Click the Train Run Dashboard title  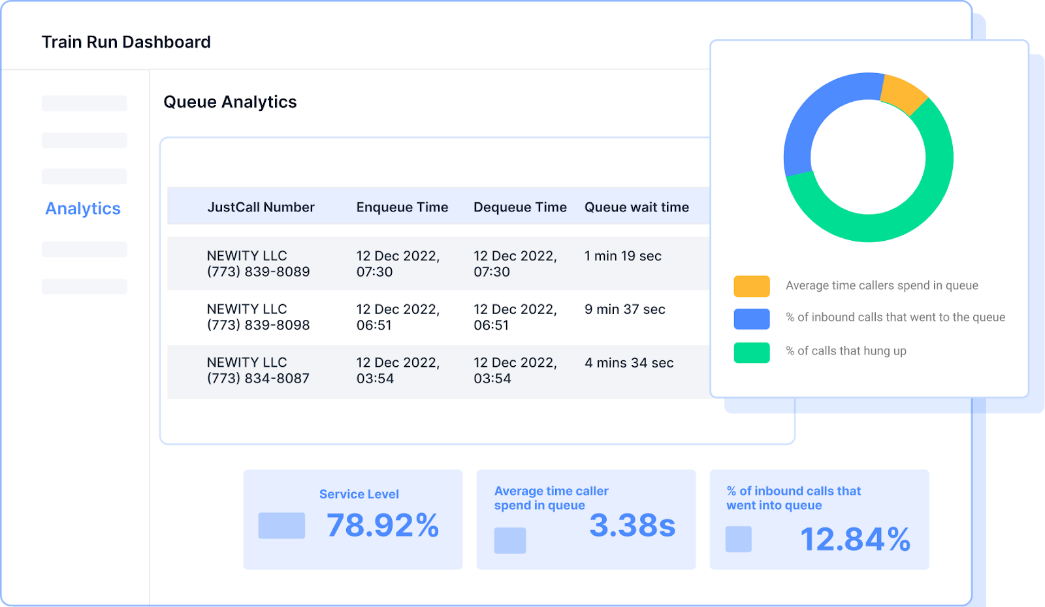[x=126, y=42]
